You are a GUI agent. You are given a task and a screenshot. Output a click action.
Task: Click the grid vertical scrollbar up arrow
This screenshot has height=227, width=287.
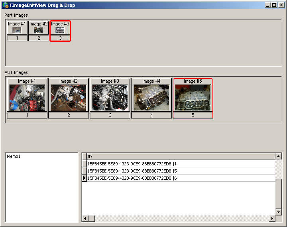tap(278, 156)
